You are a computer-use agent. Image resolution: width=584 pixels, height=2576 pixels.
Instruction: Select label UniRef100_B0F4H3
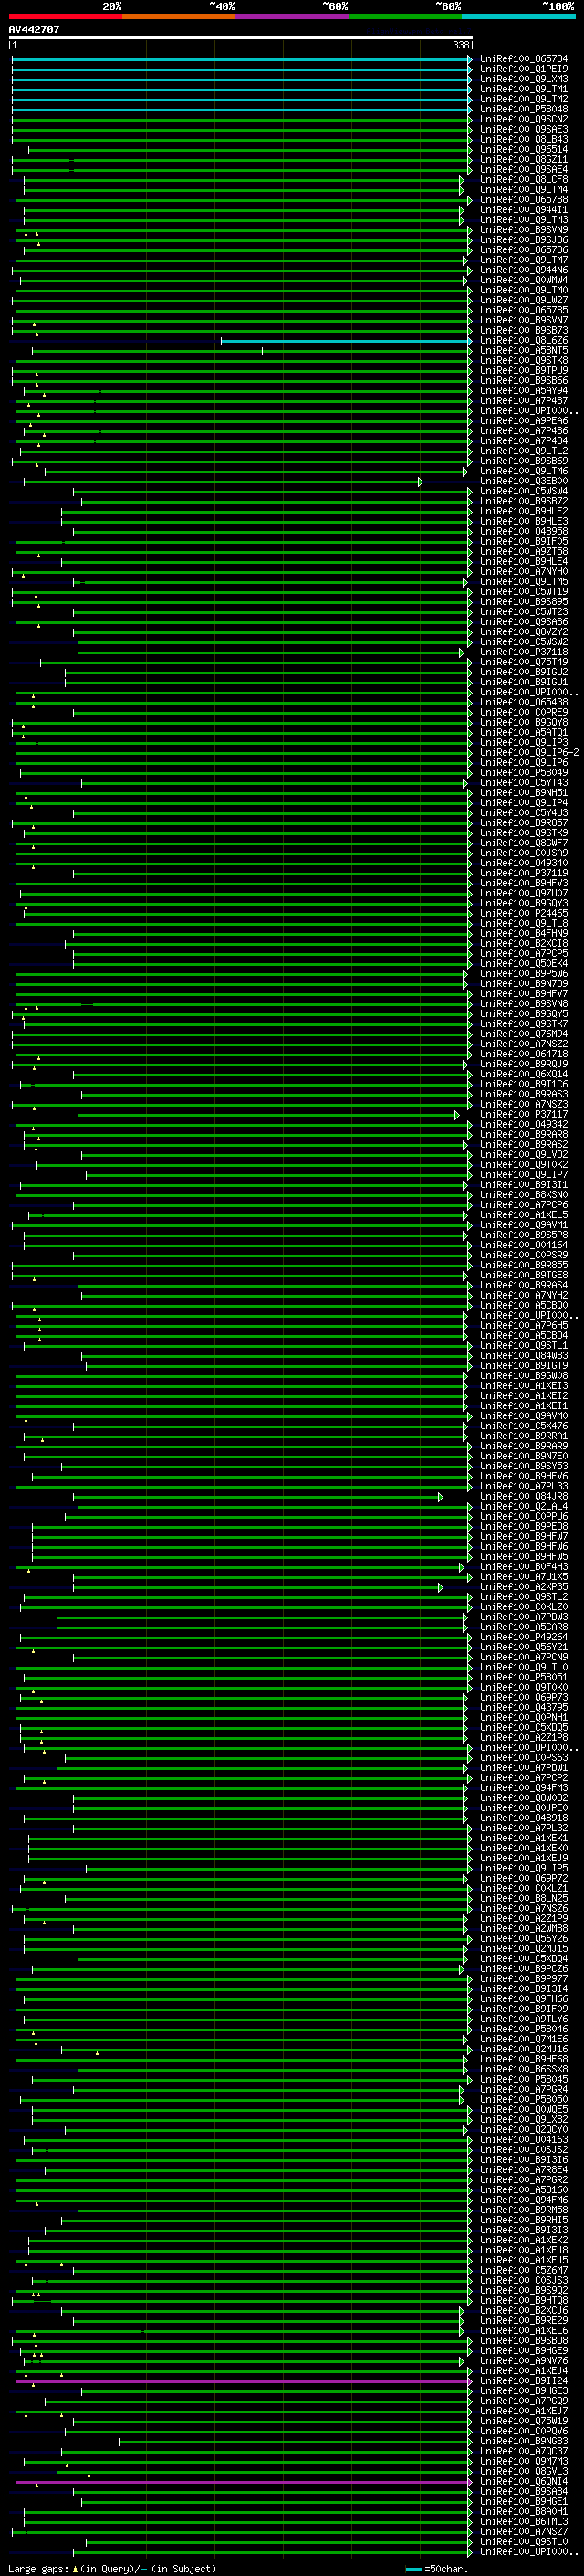pyautogui.click(x=524, y=1567)
